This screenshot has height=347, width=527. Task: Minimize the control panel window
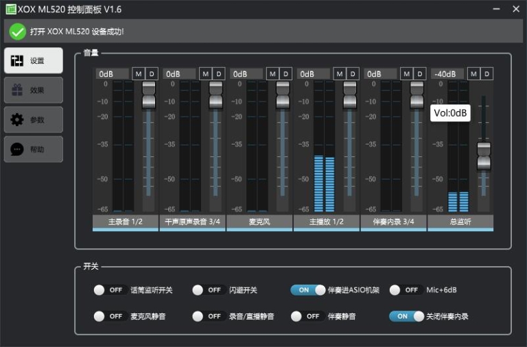tap(496, 9)
